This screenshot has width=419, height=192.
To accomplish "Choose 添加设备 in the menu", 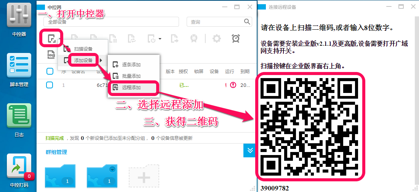I will tap(83, 61).
